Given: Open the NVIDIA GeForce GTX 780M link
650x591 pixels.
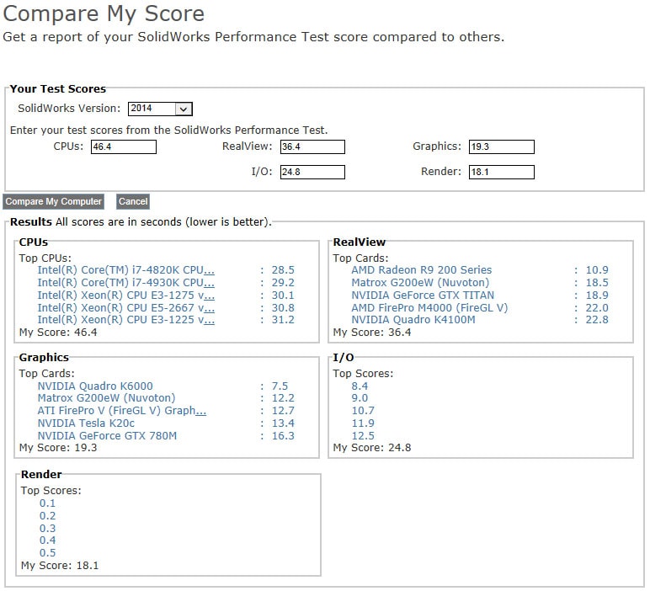Looking at the screenshot, I should click(107, 436).
